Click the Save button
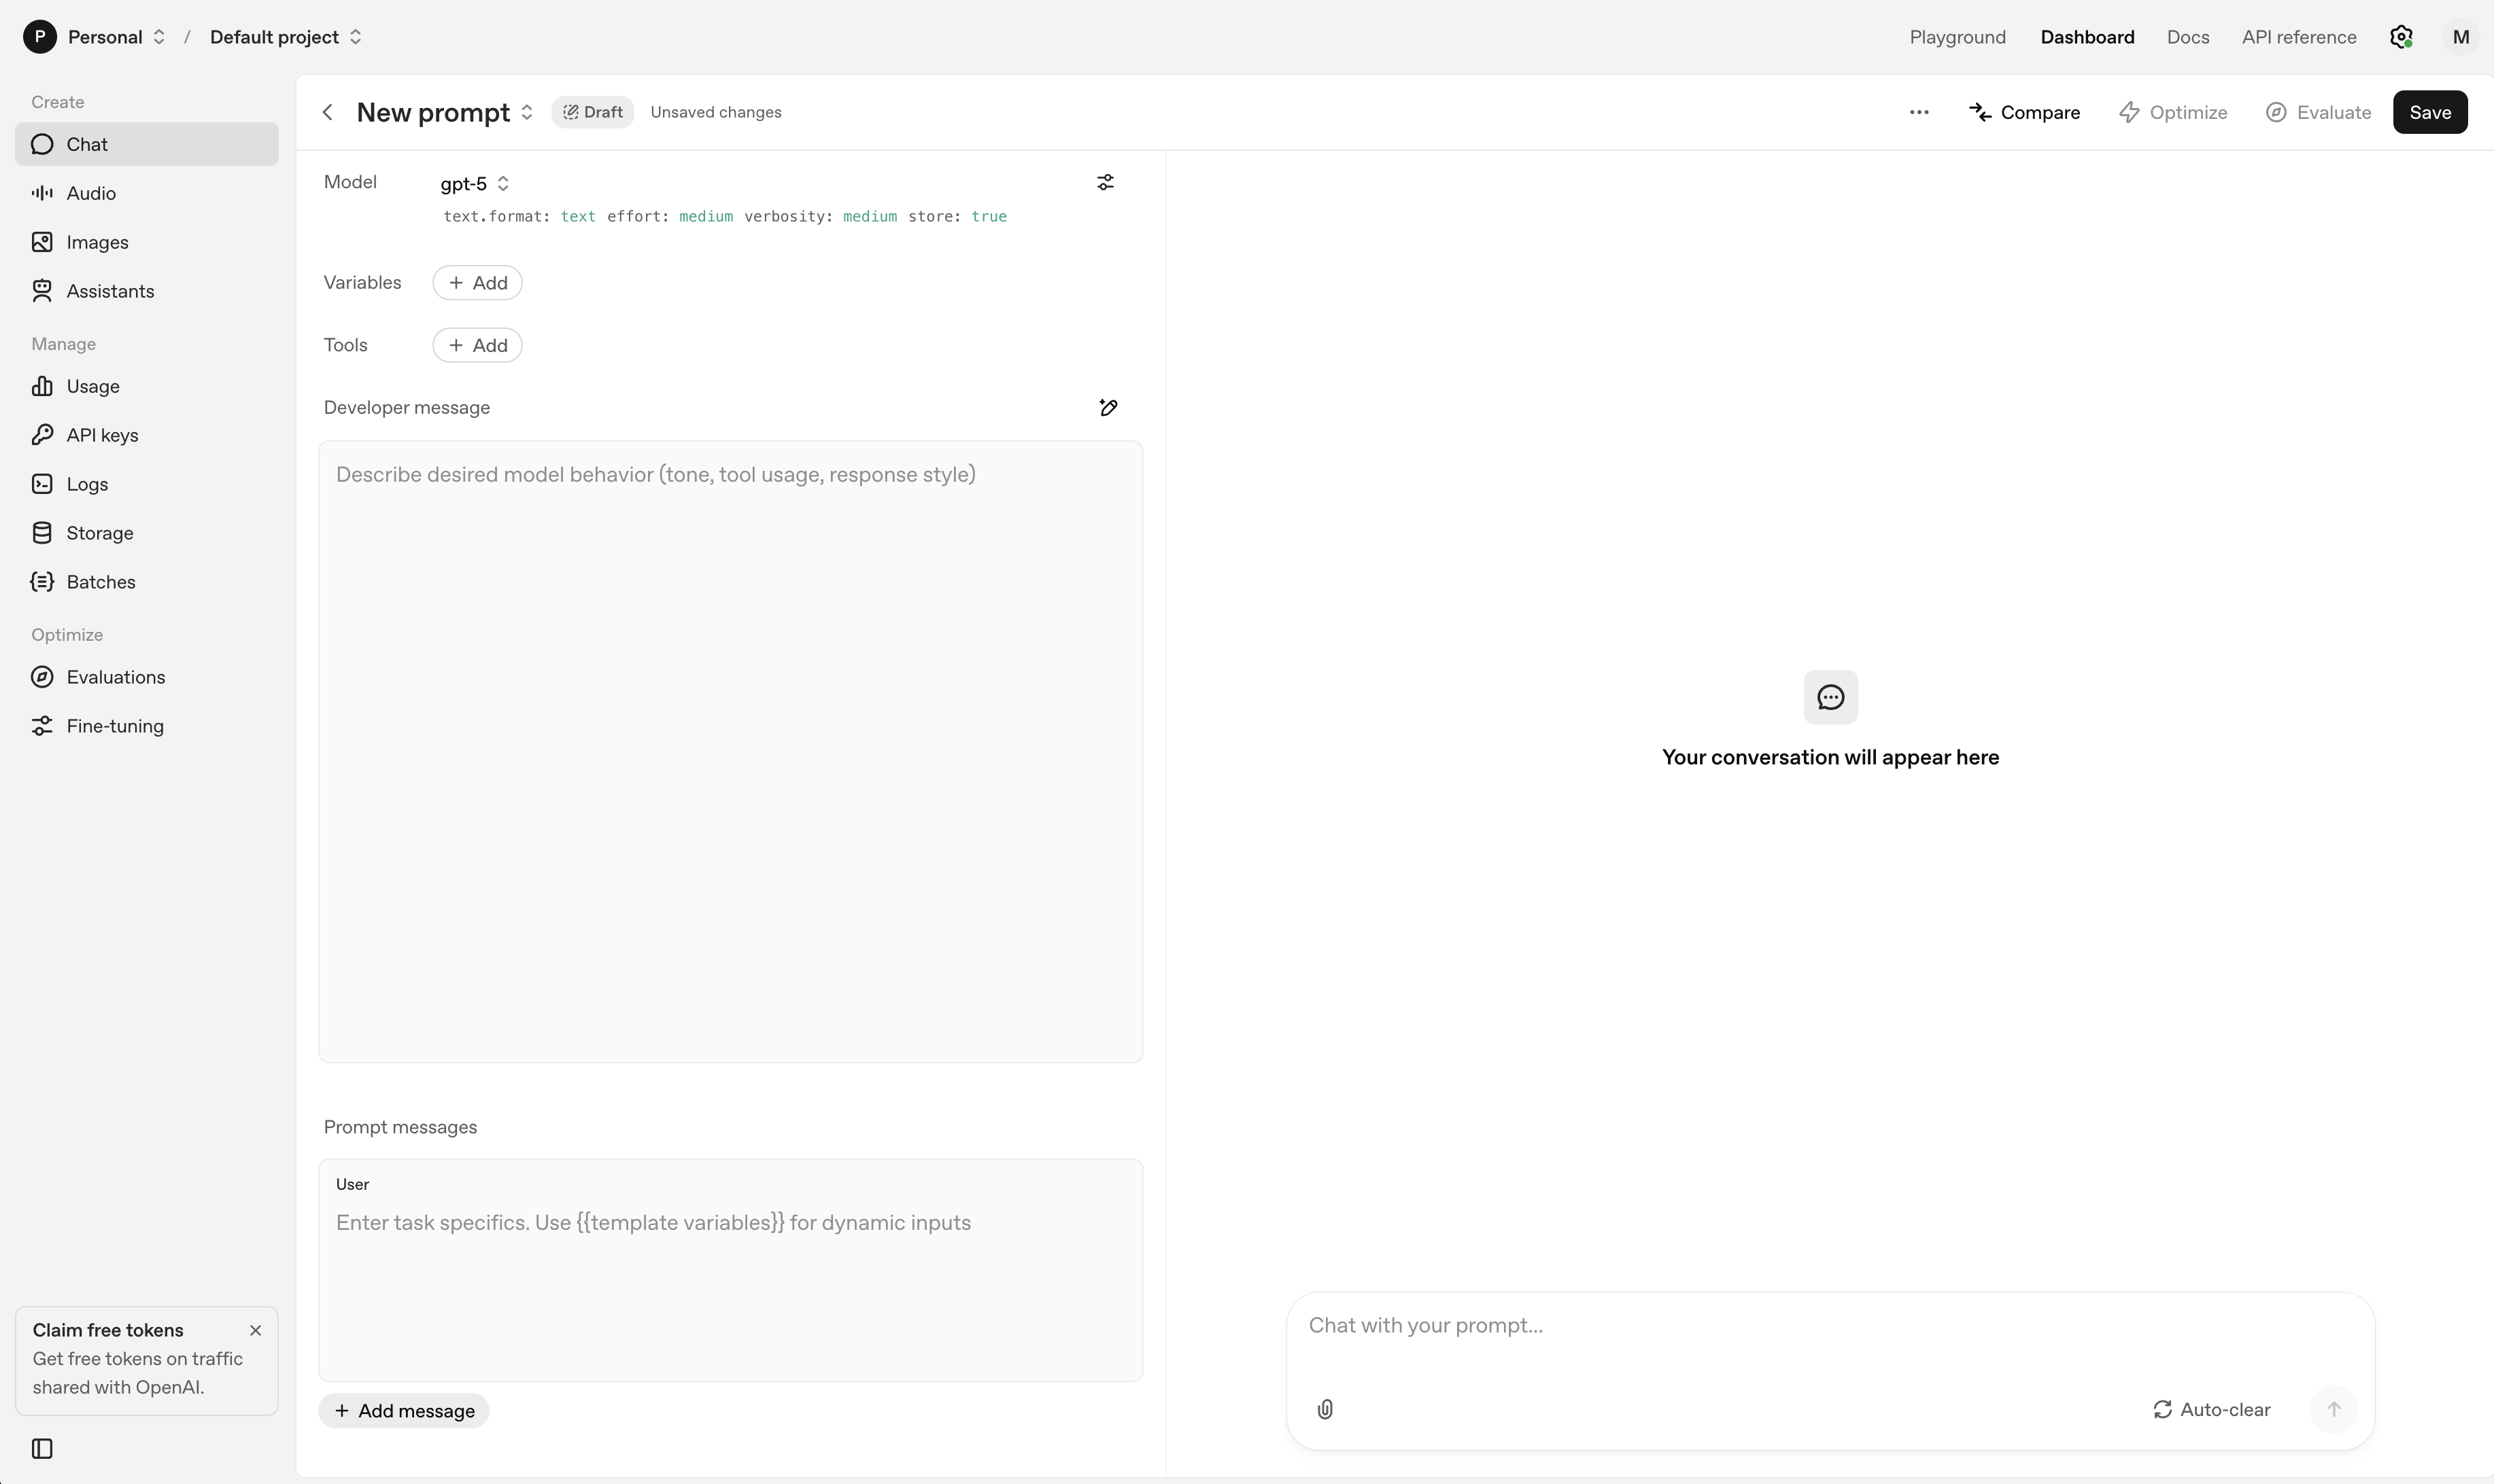The width and height of the screenshot is (2494, 1484). [2429, 112]
